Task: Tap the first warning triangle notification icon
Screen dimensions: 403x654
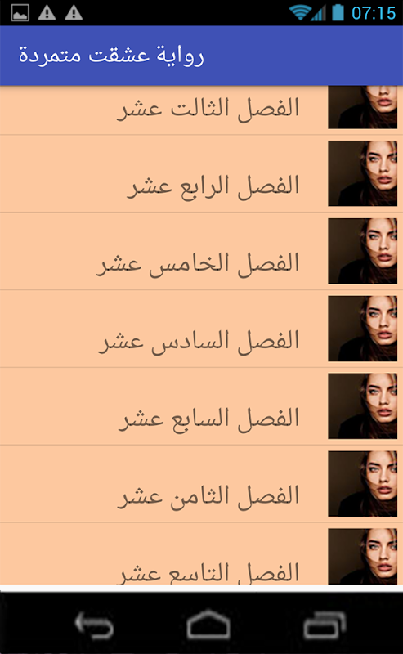Action: pyautogui.click(x=47, y=13)
